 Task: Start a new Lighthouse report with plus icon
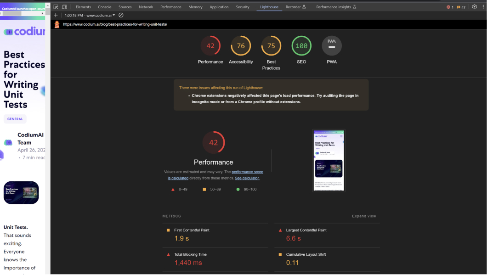56,15
